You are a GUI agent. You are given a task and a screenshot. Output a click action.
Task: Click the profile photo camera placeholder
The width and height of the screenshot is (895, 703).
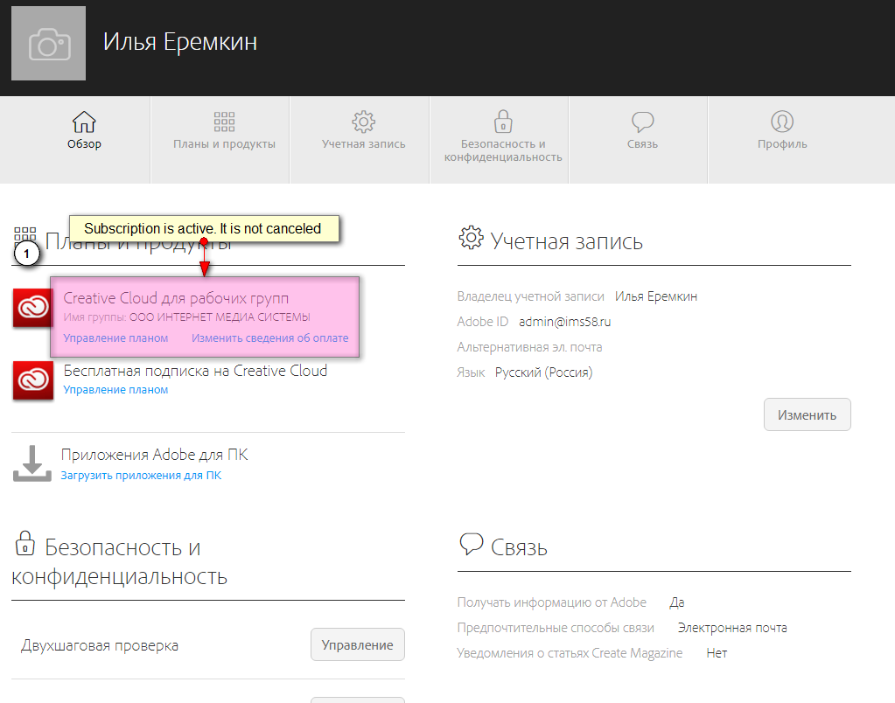(x=49, y=44)
